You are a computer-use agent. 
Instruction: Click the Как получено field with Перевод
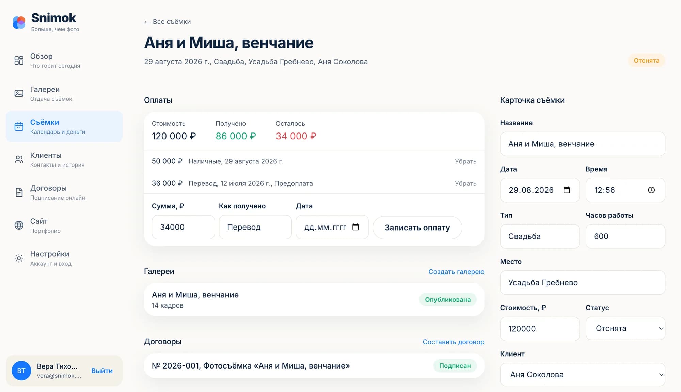255,227
